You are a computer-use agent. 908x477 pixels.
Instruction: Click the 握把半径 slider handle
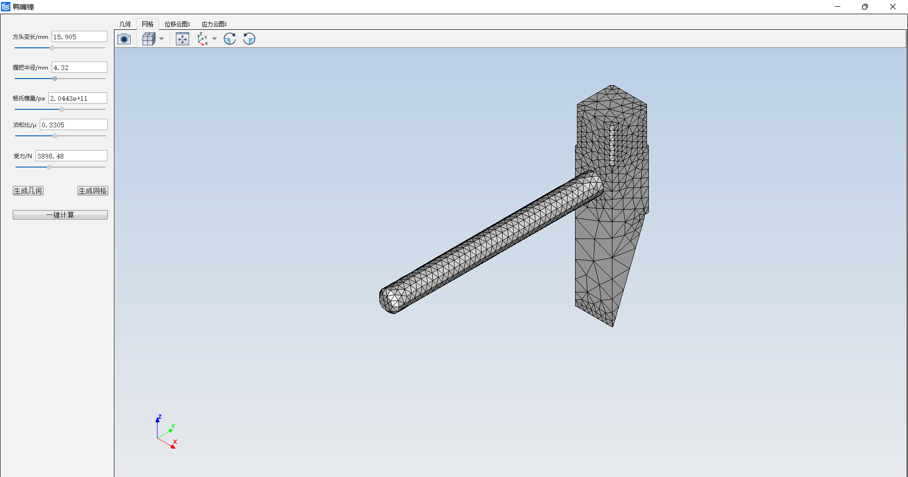[x=55, y=79]
